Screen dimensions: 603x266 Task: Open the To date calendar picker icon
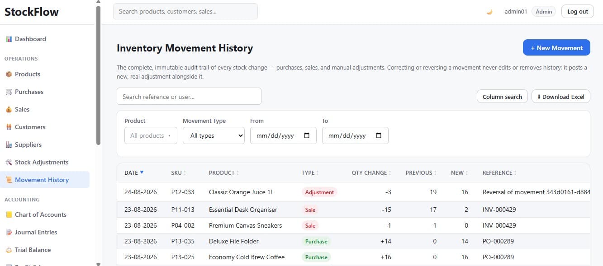coord(379,135)
